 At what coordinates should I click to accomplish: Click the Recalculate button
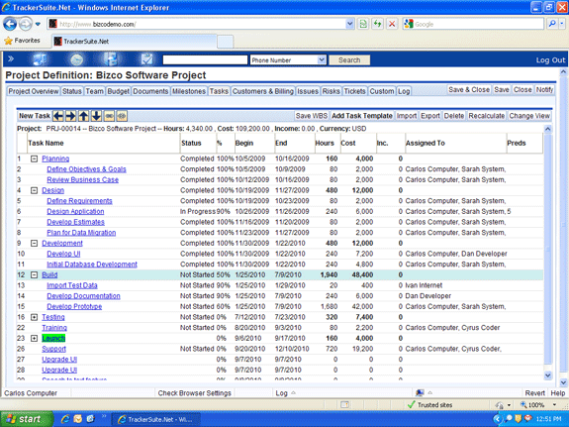point(486,116)
